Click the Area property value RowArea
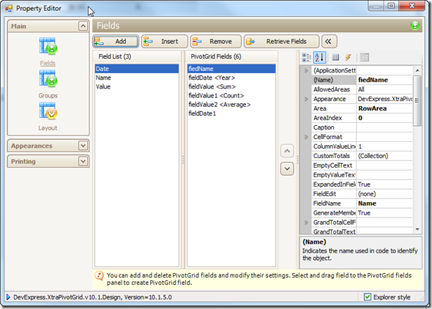The width and height of the screenshot is (432, 309). (384, 108)
